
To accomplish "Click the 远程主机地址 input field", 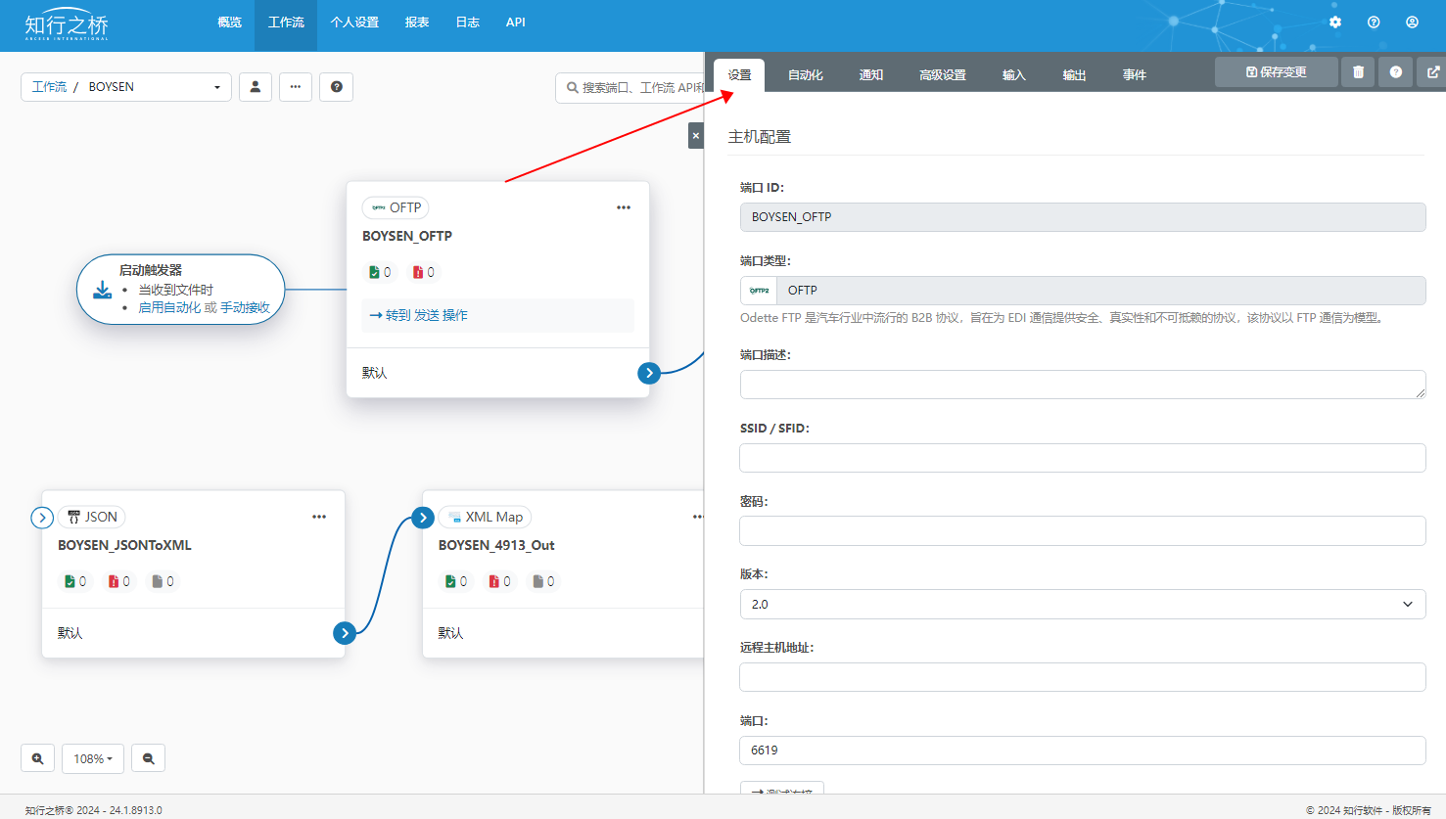I will [1082, 677].
